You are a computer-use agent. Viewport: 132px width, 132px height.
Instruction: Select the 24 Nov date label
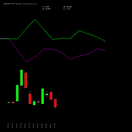(x=21, y=126)
